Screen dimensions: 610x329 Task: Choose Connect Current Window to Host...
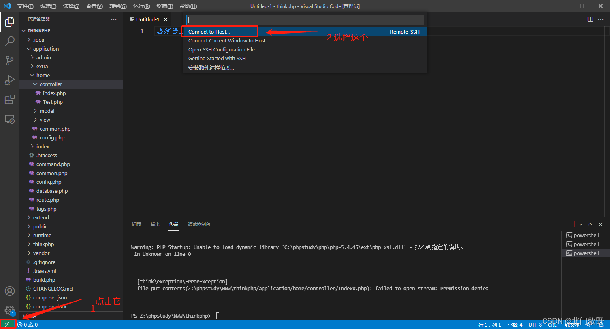(305, 40)
